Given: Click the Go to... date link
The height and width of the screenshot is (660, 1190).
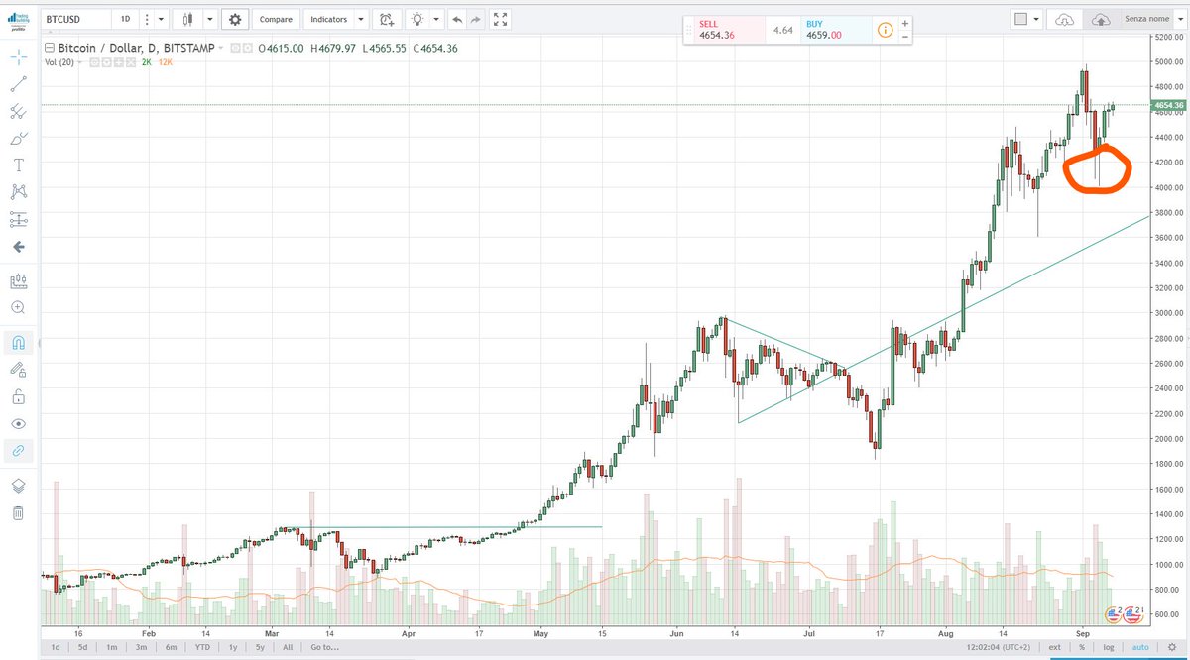Looking at the screenshot, I should pos(323,647).
